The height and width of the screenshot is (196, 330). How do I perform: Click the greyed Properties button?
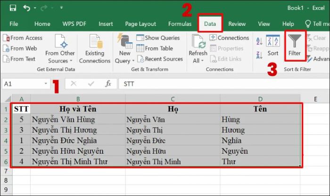coord(226,48)
